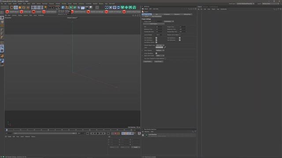Screen dimensions: 282x158
Task: Add a Subdivision Surface generator
Action: 71,7
